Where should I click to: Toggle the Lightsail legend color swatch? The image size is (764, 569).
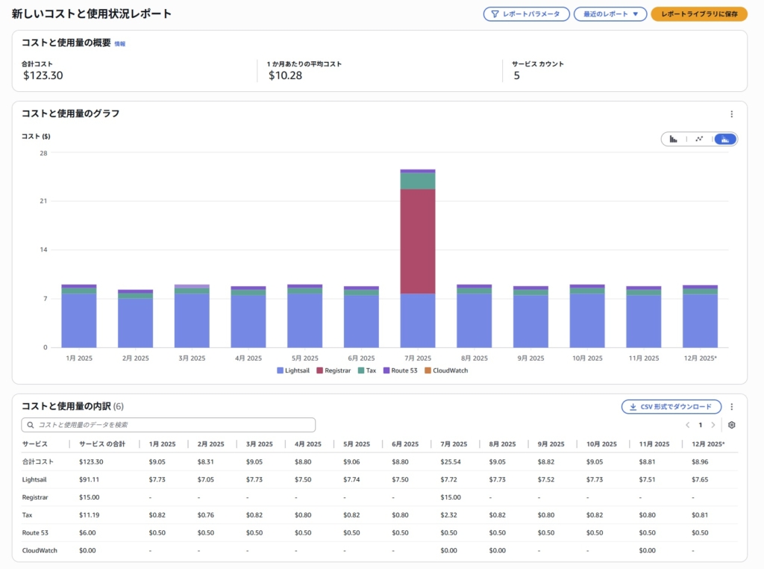click(280, 370)
